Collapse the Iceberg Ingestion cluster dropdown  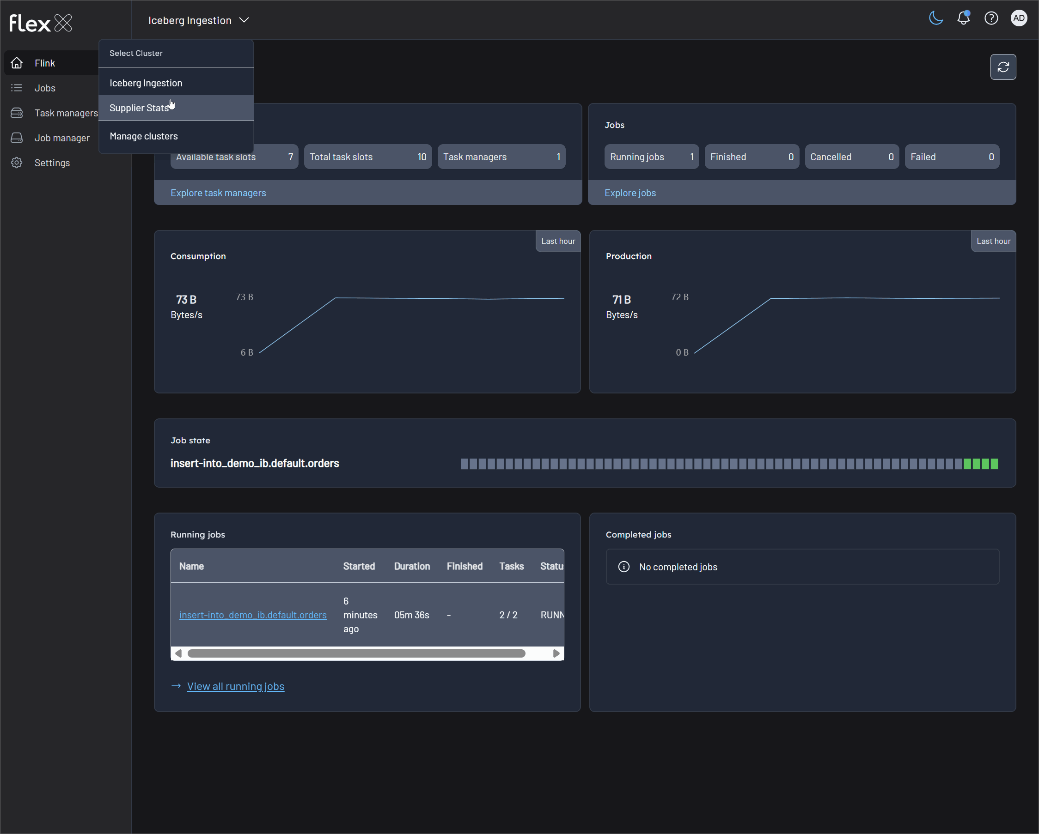198,20
